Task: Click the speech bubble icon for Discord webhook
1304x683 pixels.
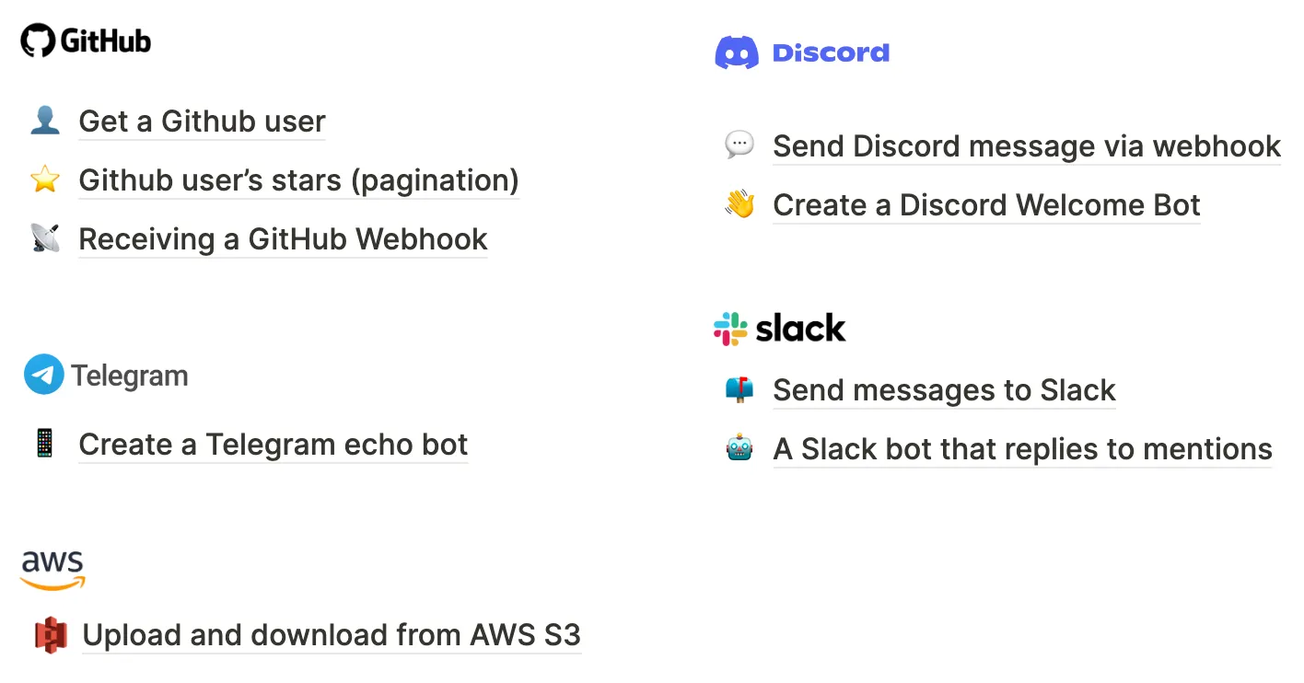Action: [x=739, y=145]
